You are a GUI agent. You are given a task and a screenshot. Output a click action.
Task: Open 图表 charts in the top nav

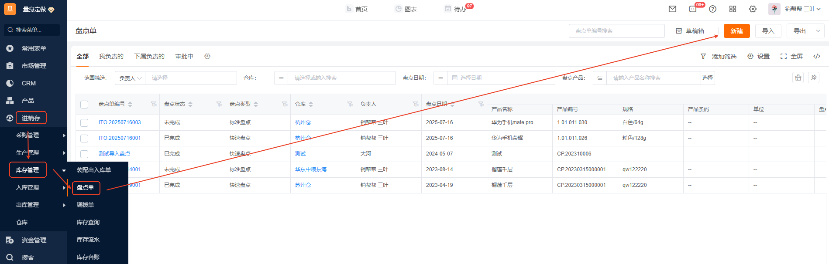406,9
